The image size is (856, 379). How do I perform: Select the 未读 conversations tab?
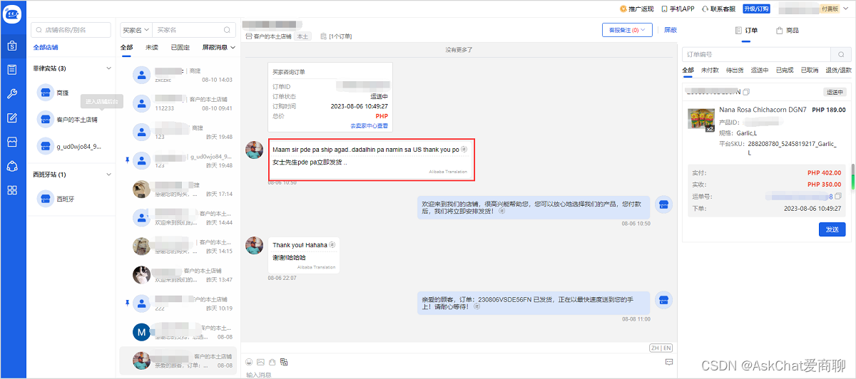pyautogui.click(x=152, y=48)
